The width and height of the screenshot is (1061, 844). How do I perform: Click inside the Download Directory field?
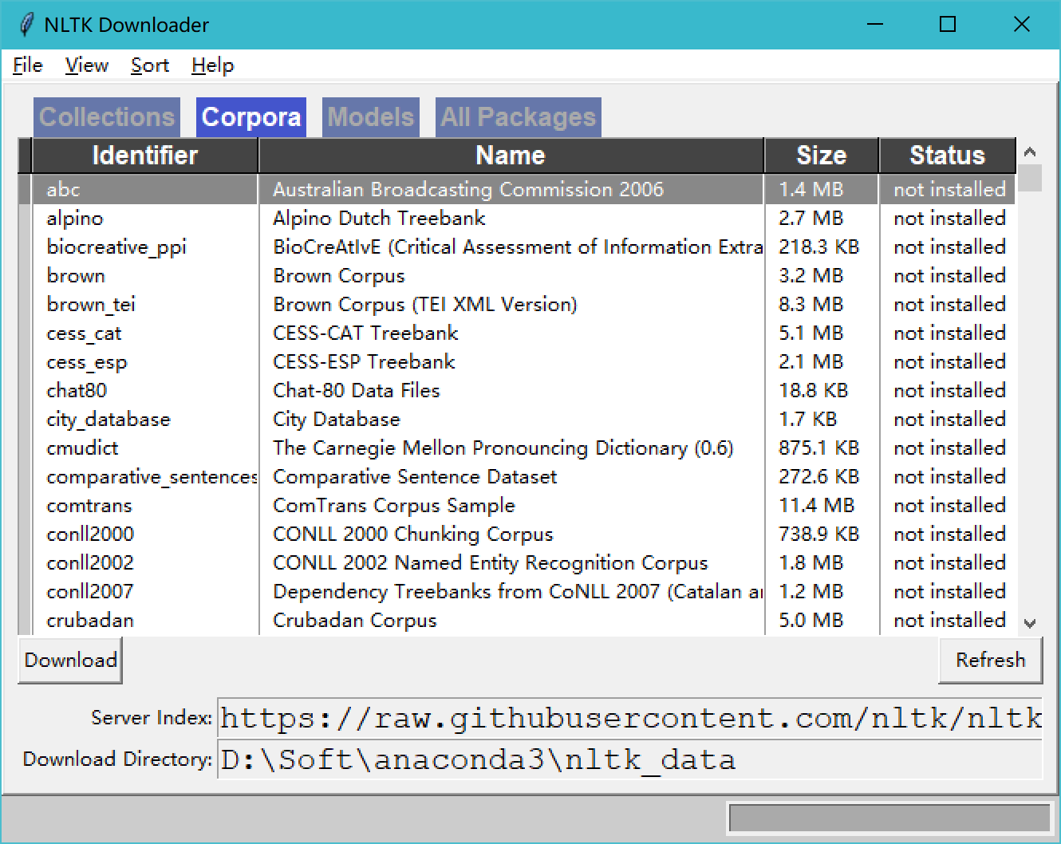click(x=558, y=759)
